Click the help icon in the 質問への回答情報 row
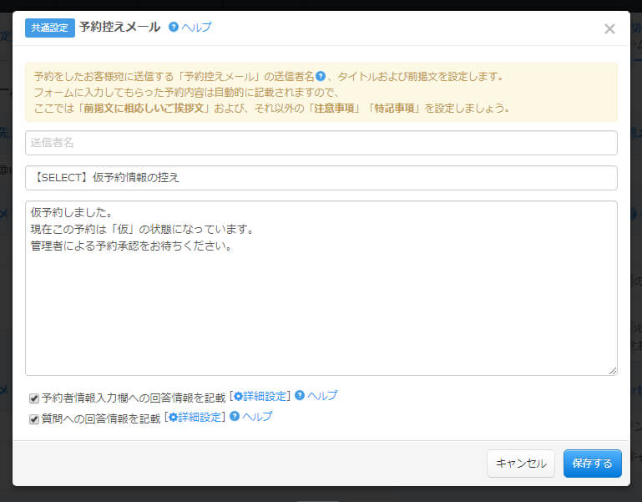Screen dimensions: 642x502 click(x=235, y=417)
